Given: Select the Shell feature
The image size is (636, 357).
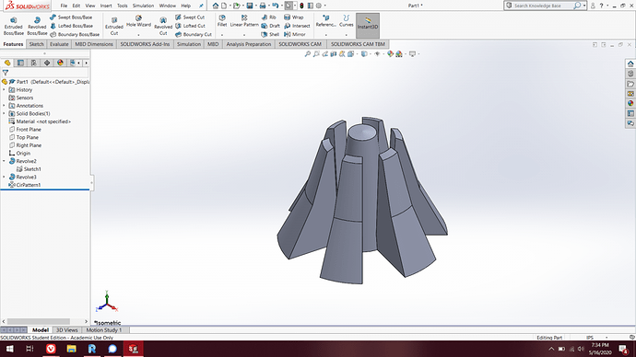Looking at the screenshot, I should coord(270,34).
